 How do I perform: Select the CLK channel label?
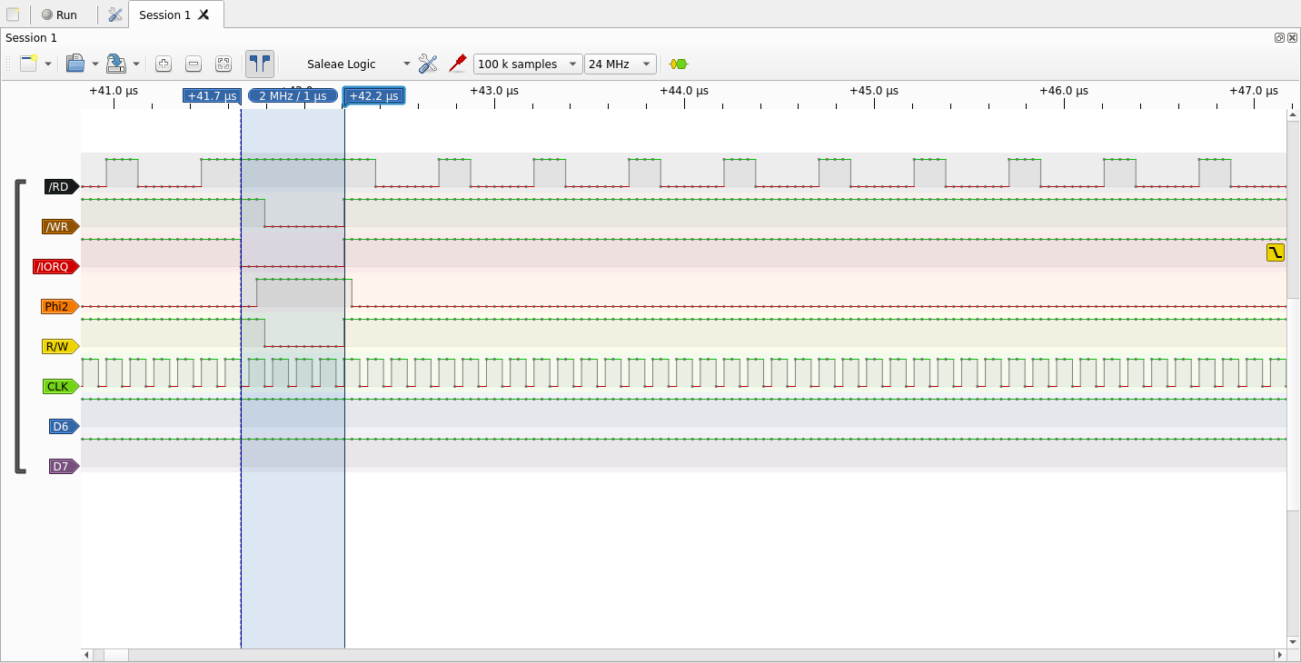point(61,387)
